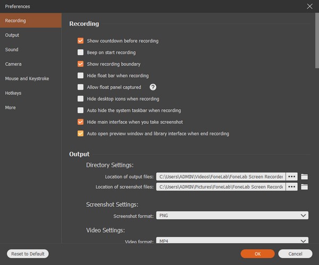Confirm settings with OK button
Image resolution: width=319 pixels, height=265 pixels.
pyautogui.click(x=257, y=254)
